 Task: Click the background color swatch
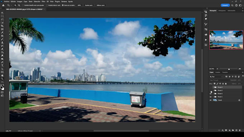3,89
